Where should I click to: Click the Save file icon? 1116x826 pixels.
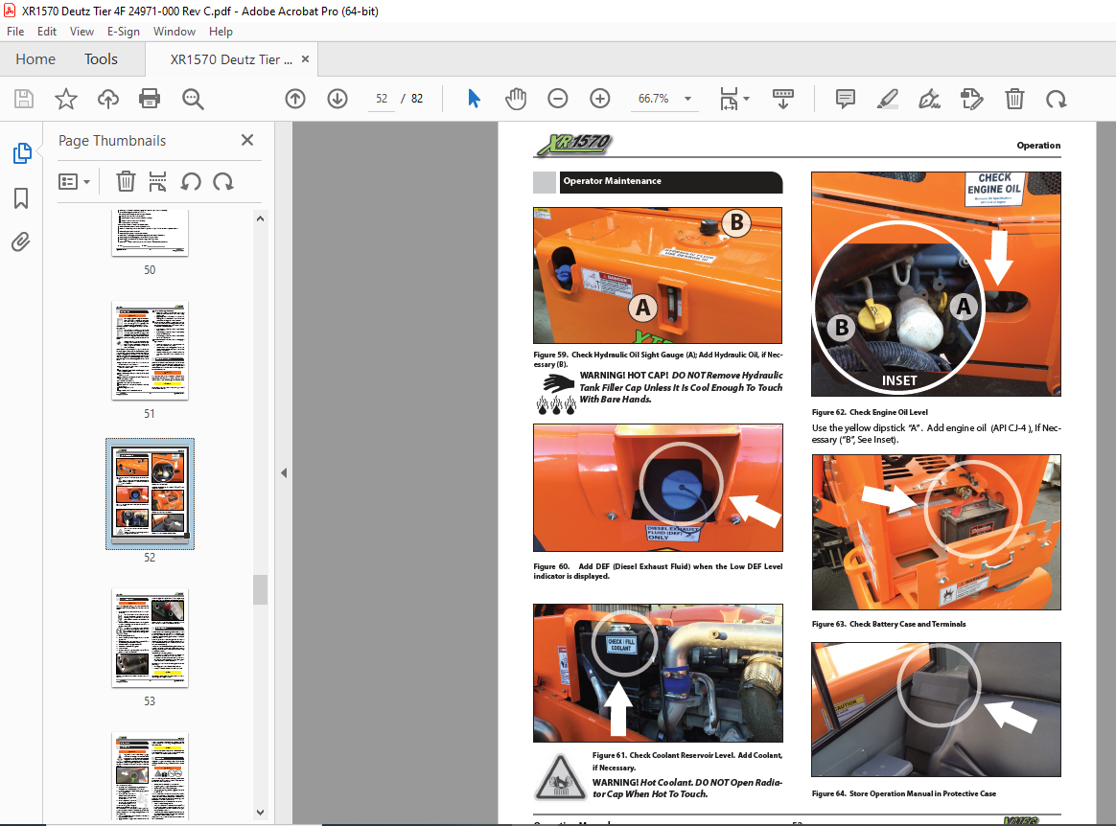pyautogui.click(x=23, y=99)
